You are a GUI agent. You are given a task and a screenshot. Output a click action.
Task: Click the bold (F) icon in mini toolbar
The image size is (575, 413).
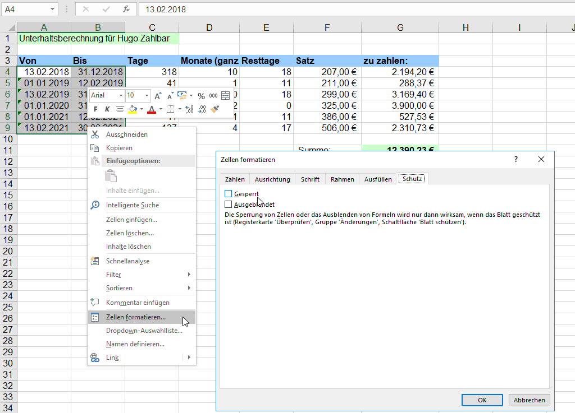96,109
